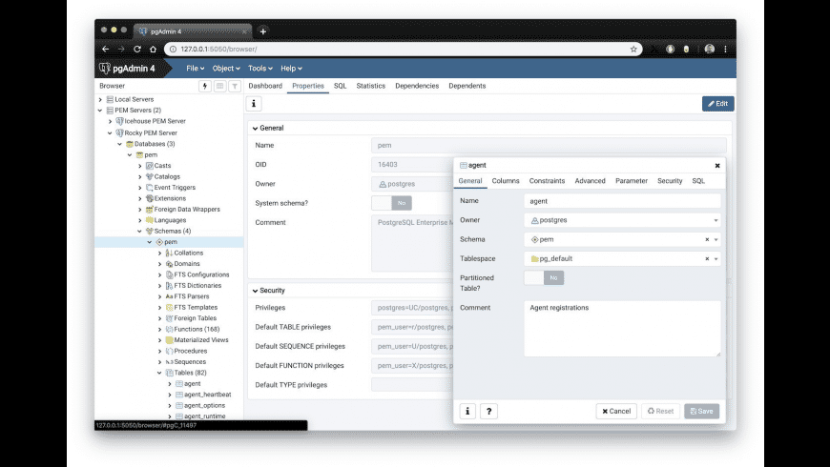Select the Sequences tree node
Viewport: 830px width, 467px height.
point(190,362)
